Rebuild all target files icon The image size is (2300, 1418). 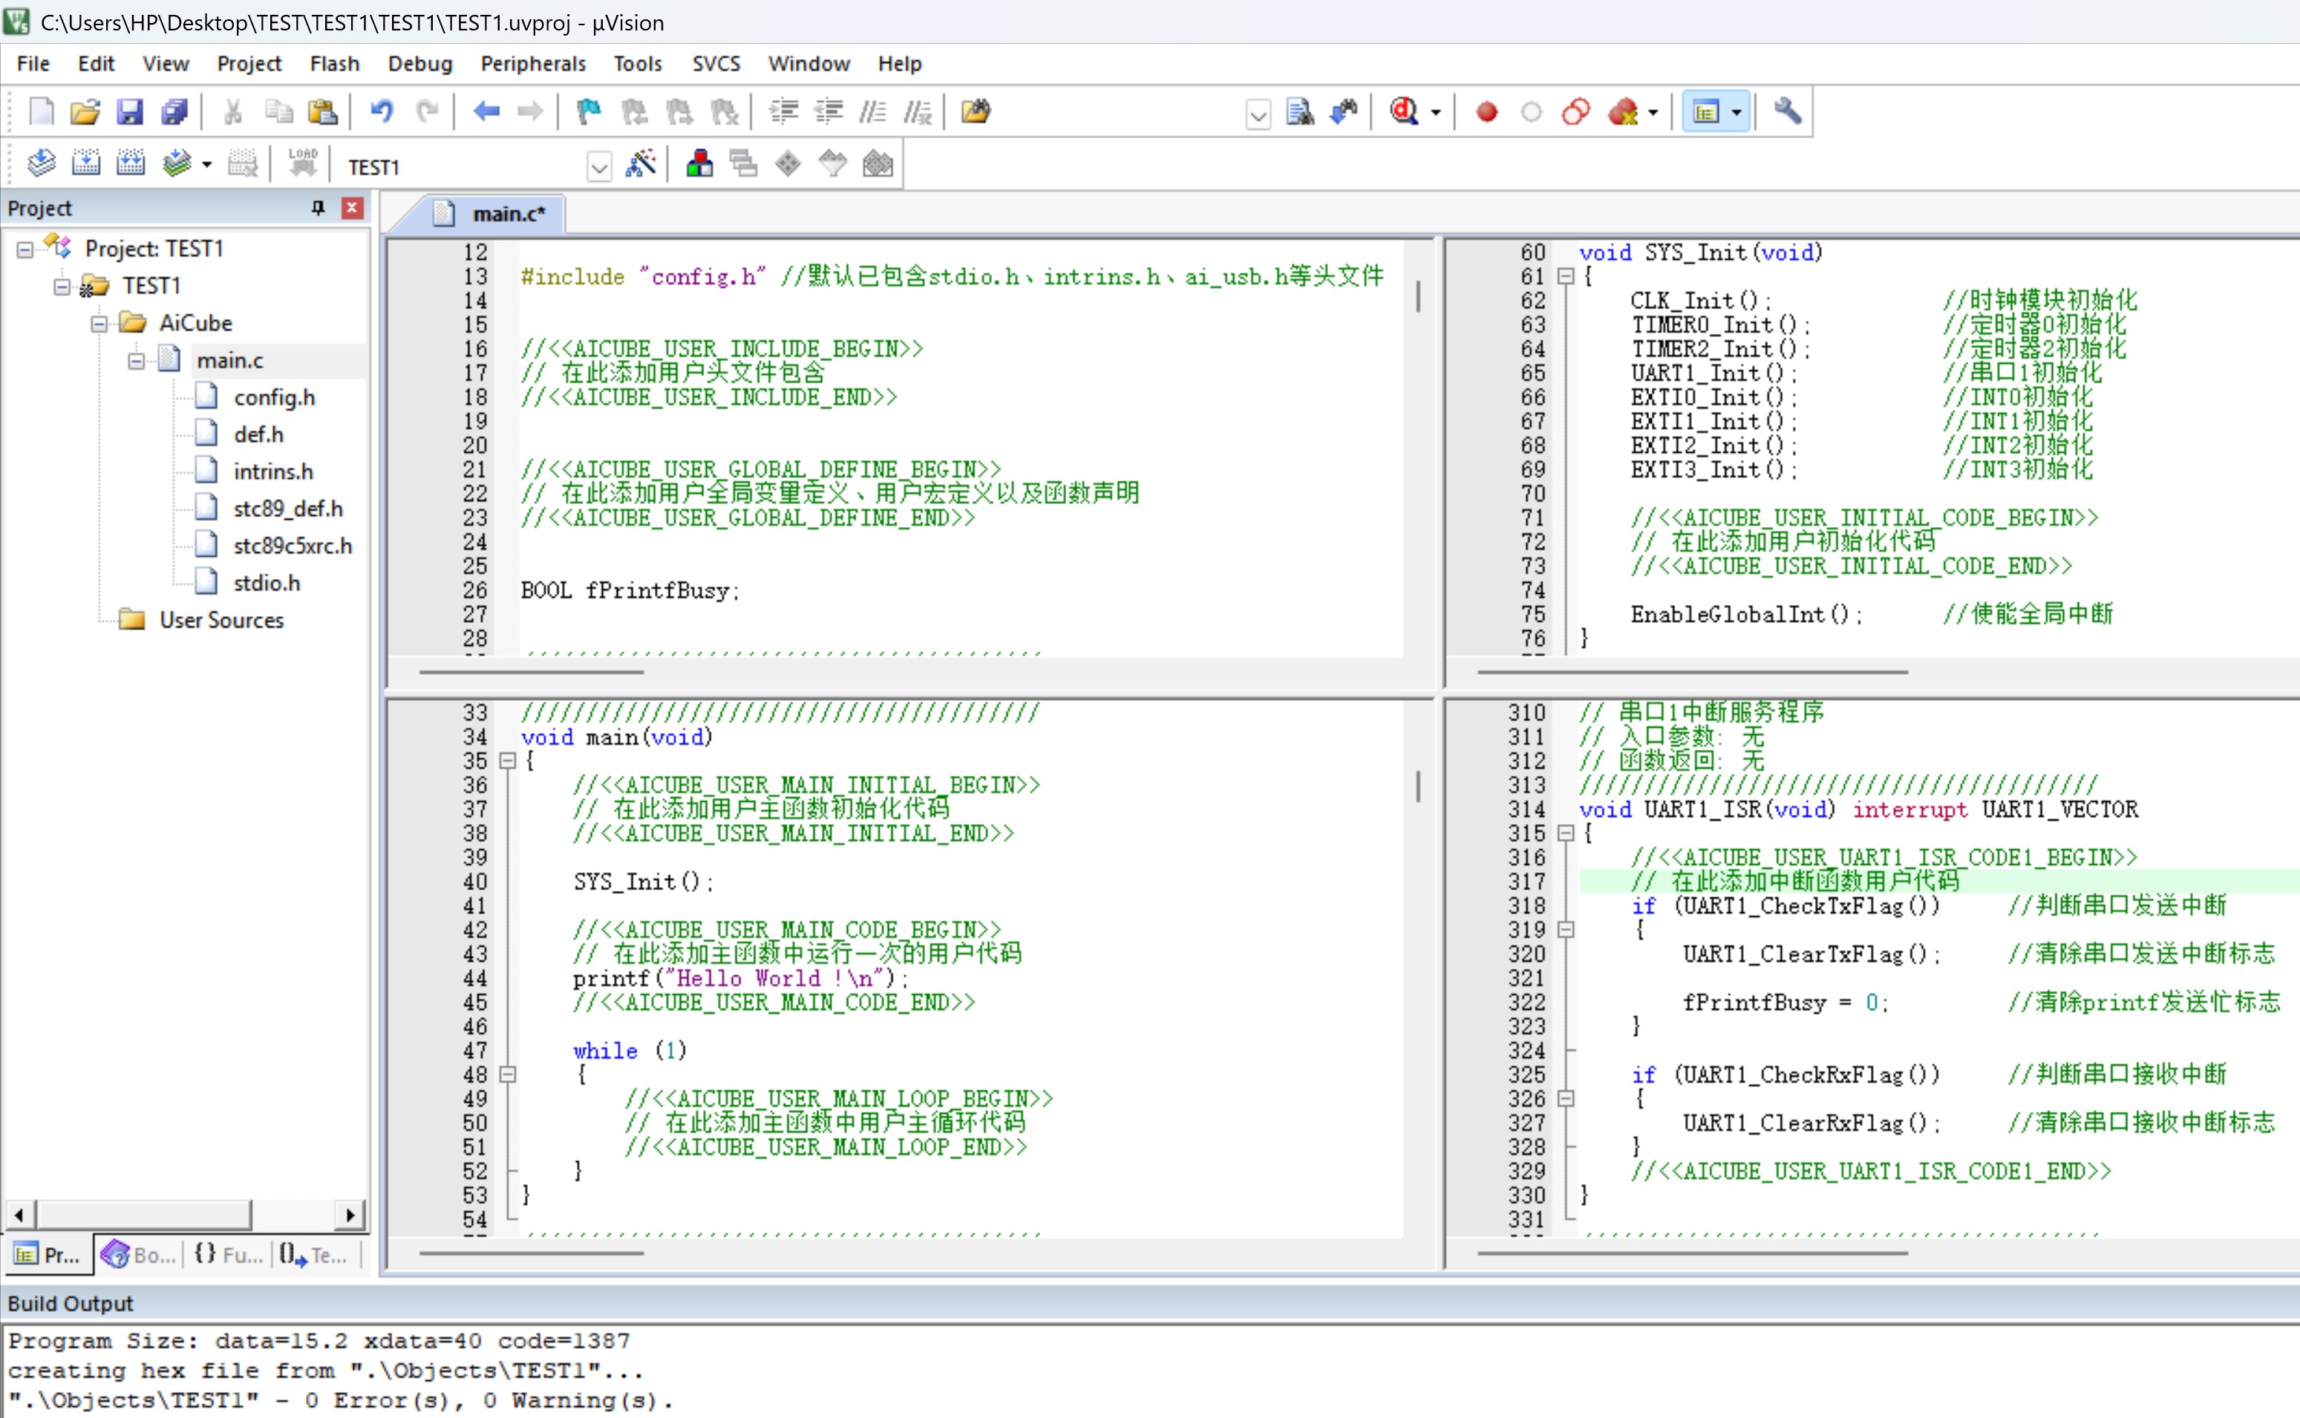tap(131, 164)
